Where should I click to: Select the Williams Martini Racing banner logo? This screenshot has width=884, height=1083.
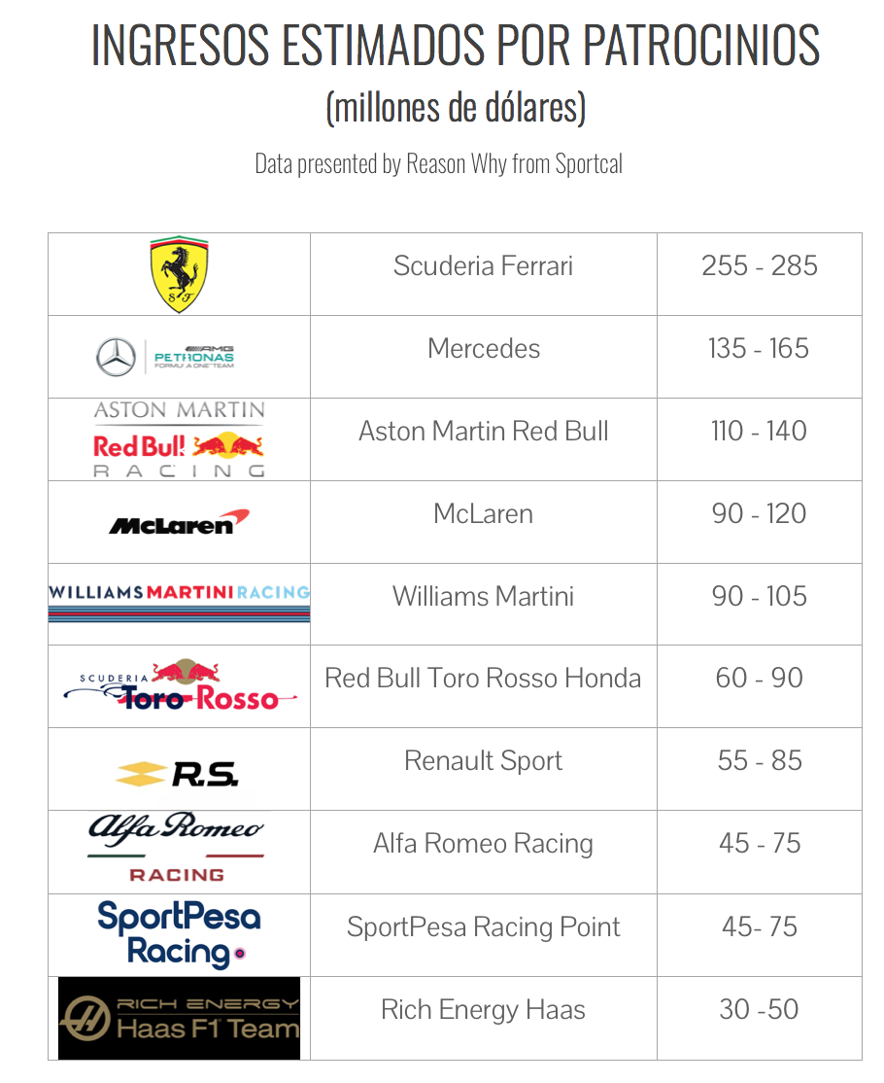coord(180,603)
